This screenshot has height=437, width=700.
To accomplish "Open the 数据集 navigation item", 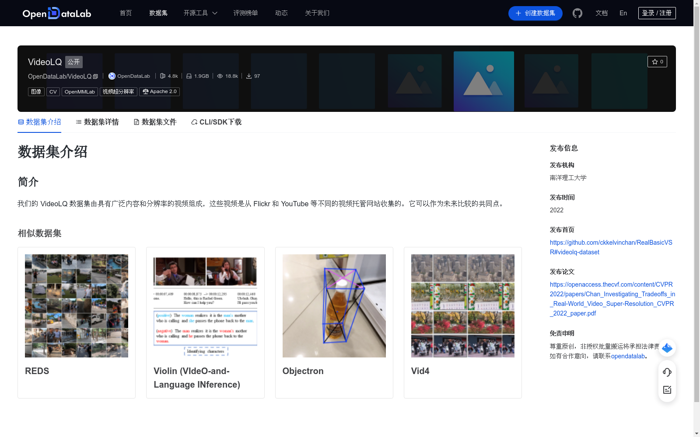I will click(158, 13).
